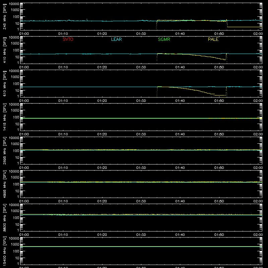268x268 pixels.
Task: Click 01:10 time label below 245 MHz plot
Action: tap(63, 34)
